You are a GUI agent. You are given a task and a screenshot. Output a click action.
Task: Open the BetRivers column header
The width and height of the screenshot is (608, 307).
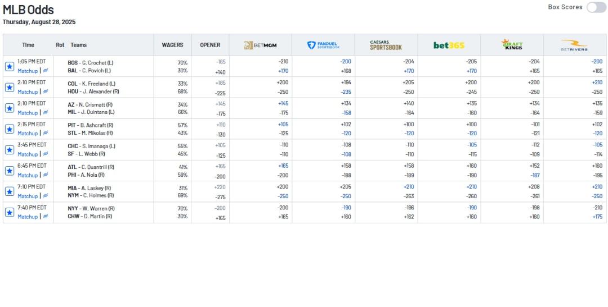click(574, 45)
